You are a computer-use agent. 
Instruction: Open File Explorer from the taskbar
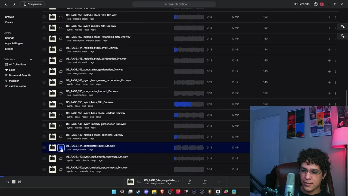tap(154, 192)
